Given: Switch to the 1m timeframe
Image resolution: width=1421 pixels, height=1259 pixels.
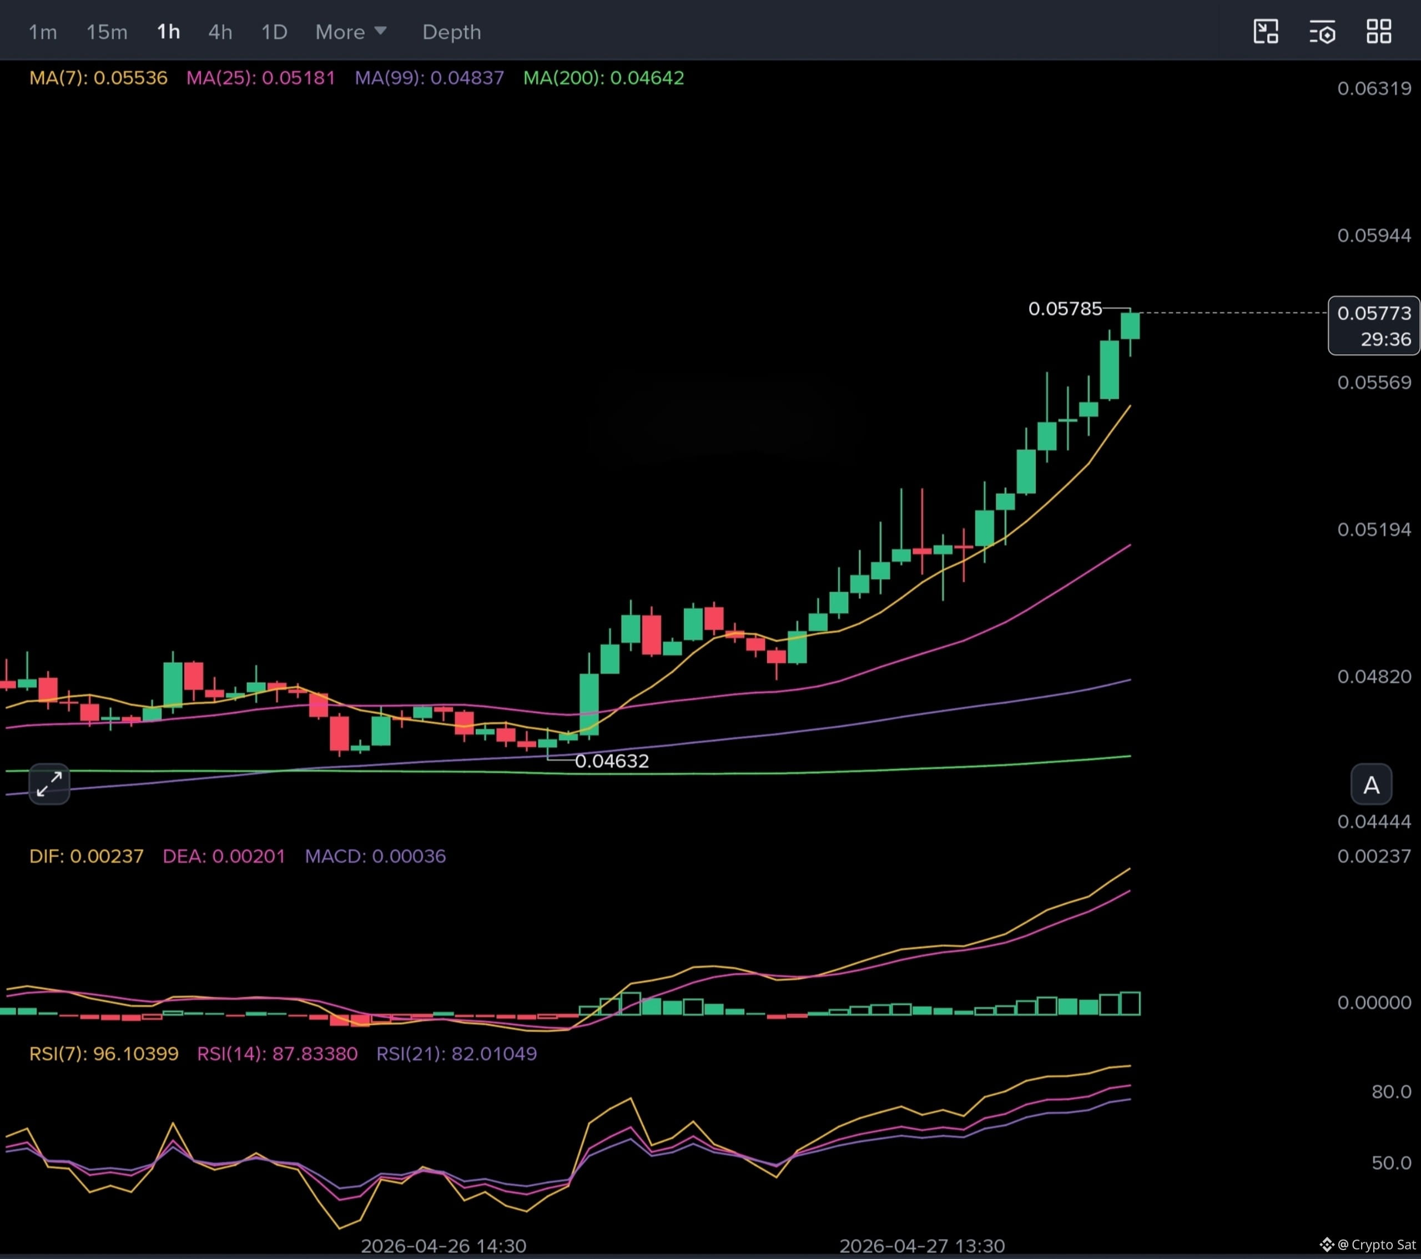Looking at the screenshot, I should [x=42, y=32].
